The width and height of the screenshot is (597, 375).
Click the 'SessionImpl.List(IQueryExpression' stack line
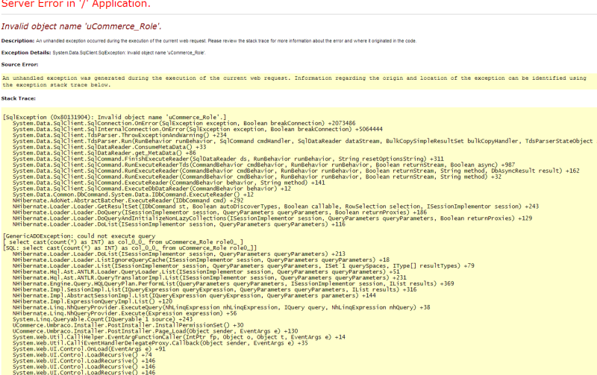(214, 289)
